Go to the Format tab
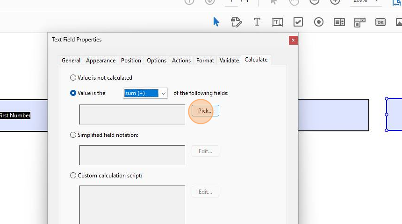402x224 pixels. coord(205,61)
